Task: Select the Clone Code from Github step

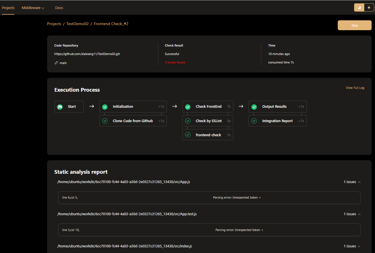Action: pyautogui.click(x=133, y=121)
